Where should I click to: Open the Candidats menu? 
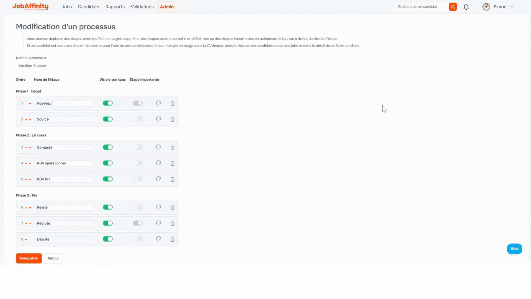(88, 7)
